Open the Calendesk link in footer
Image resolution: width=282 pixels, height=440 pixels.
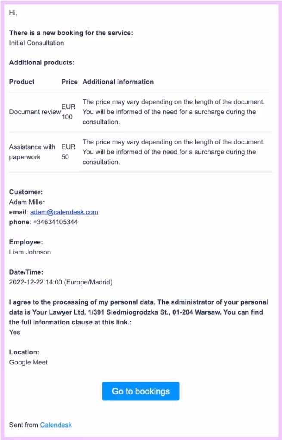click(56, 425)
